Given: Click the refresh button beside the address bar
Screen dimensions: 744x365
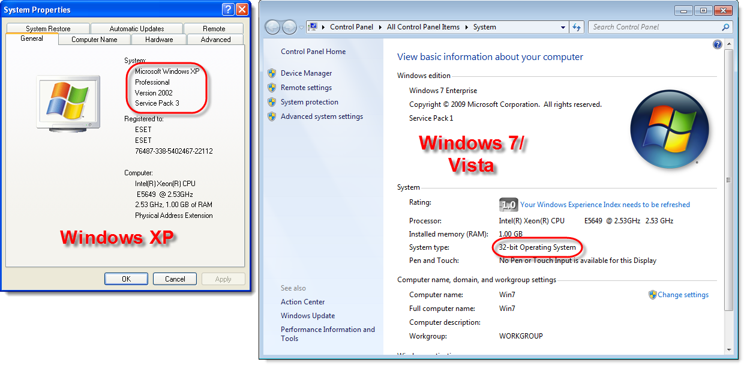Looking at the screenshot, I should [x=577, y=27].
